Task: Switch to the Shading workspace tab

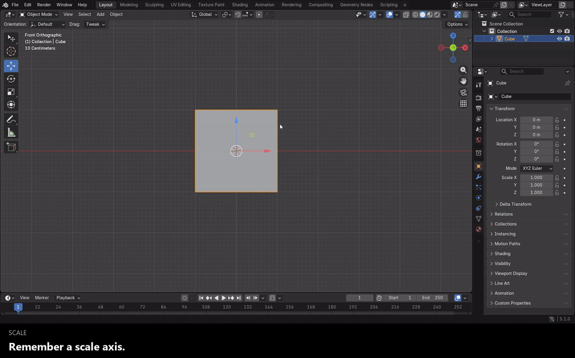Action: (x=240, y=5)
